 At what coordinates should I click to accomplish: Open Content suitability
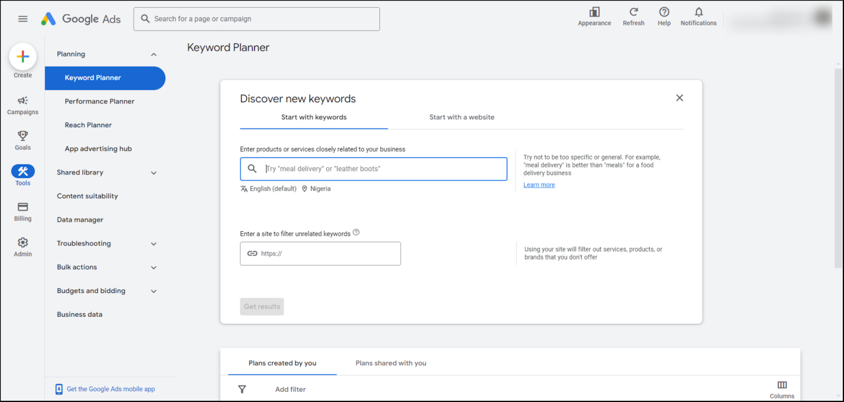88,196
